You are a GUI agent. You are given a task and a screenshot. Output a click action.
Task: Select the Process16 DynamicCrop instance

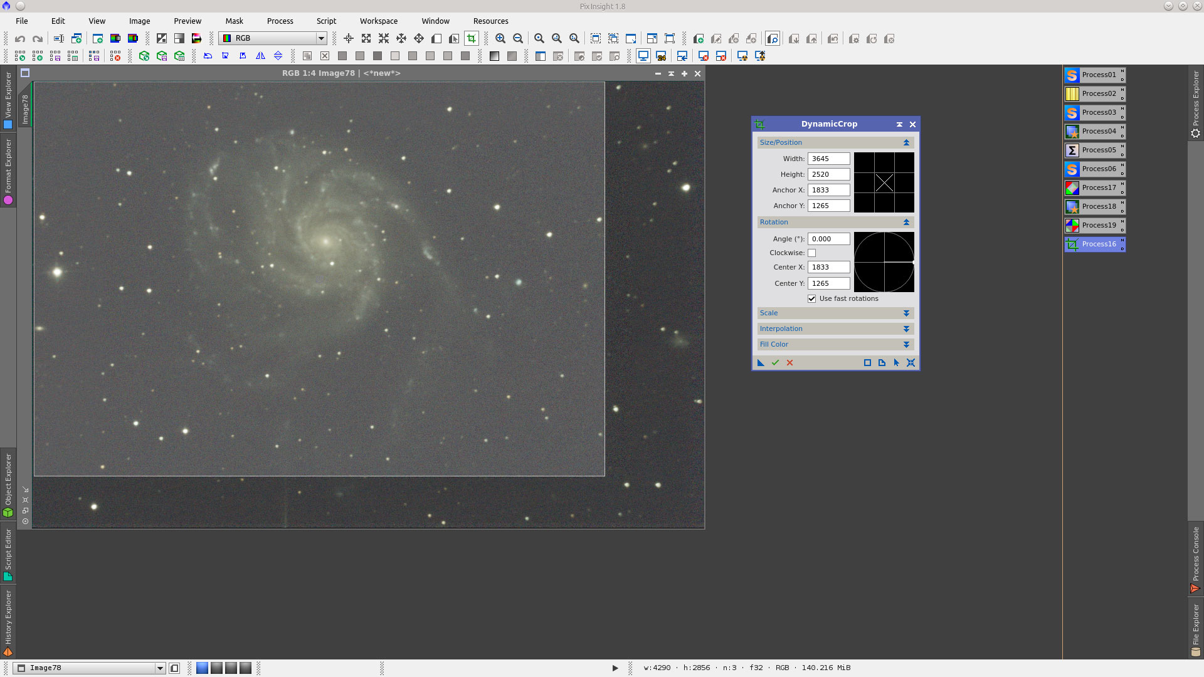(x=1094, y=244)
